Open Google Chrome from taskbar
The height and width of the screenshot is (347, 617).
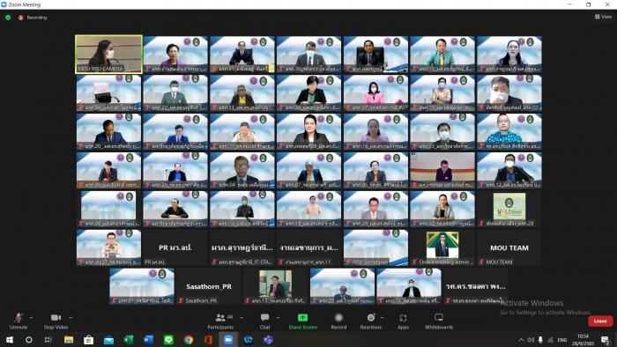tap(189, 340)
